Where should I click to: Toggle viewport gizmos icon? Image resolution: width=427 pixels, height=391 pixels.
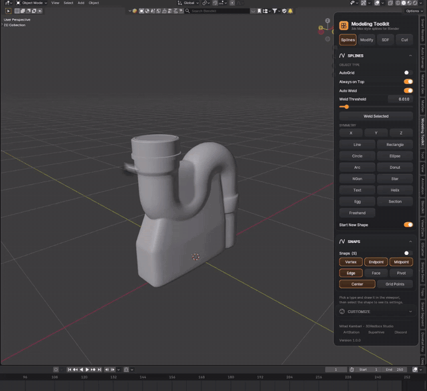click(x=364, y=3)
